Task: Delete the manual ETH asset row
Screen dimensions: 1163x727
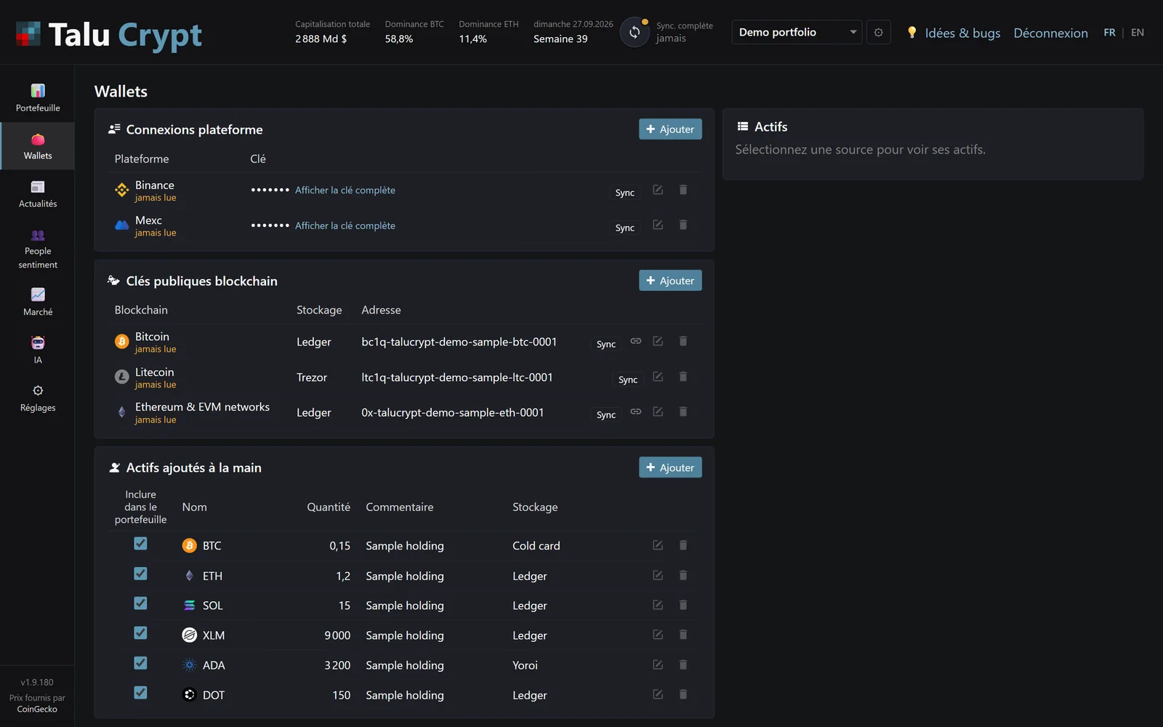Action: pos(683,575)
